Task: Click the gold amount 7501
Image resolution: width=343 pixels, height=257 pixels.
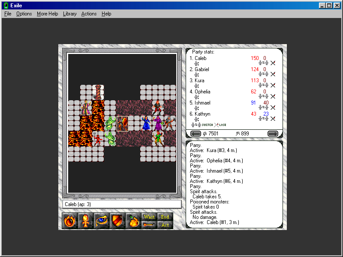Action: 213,134
